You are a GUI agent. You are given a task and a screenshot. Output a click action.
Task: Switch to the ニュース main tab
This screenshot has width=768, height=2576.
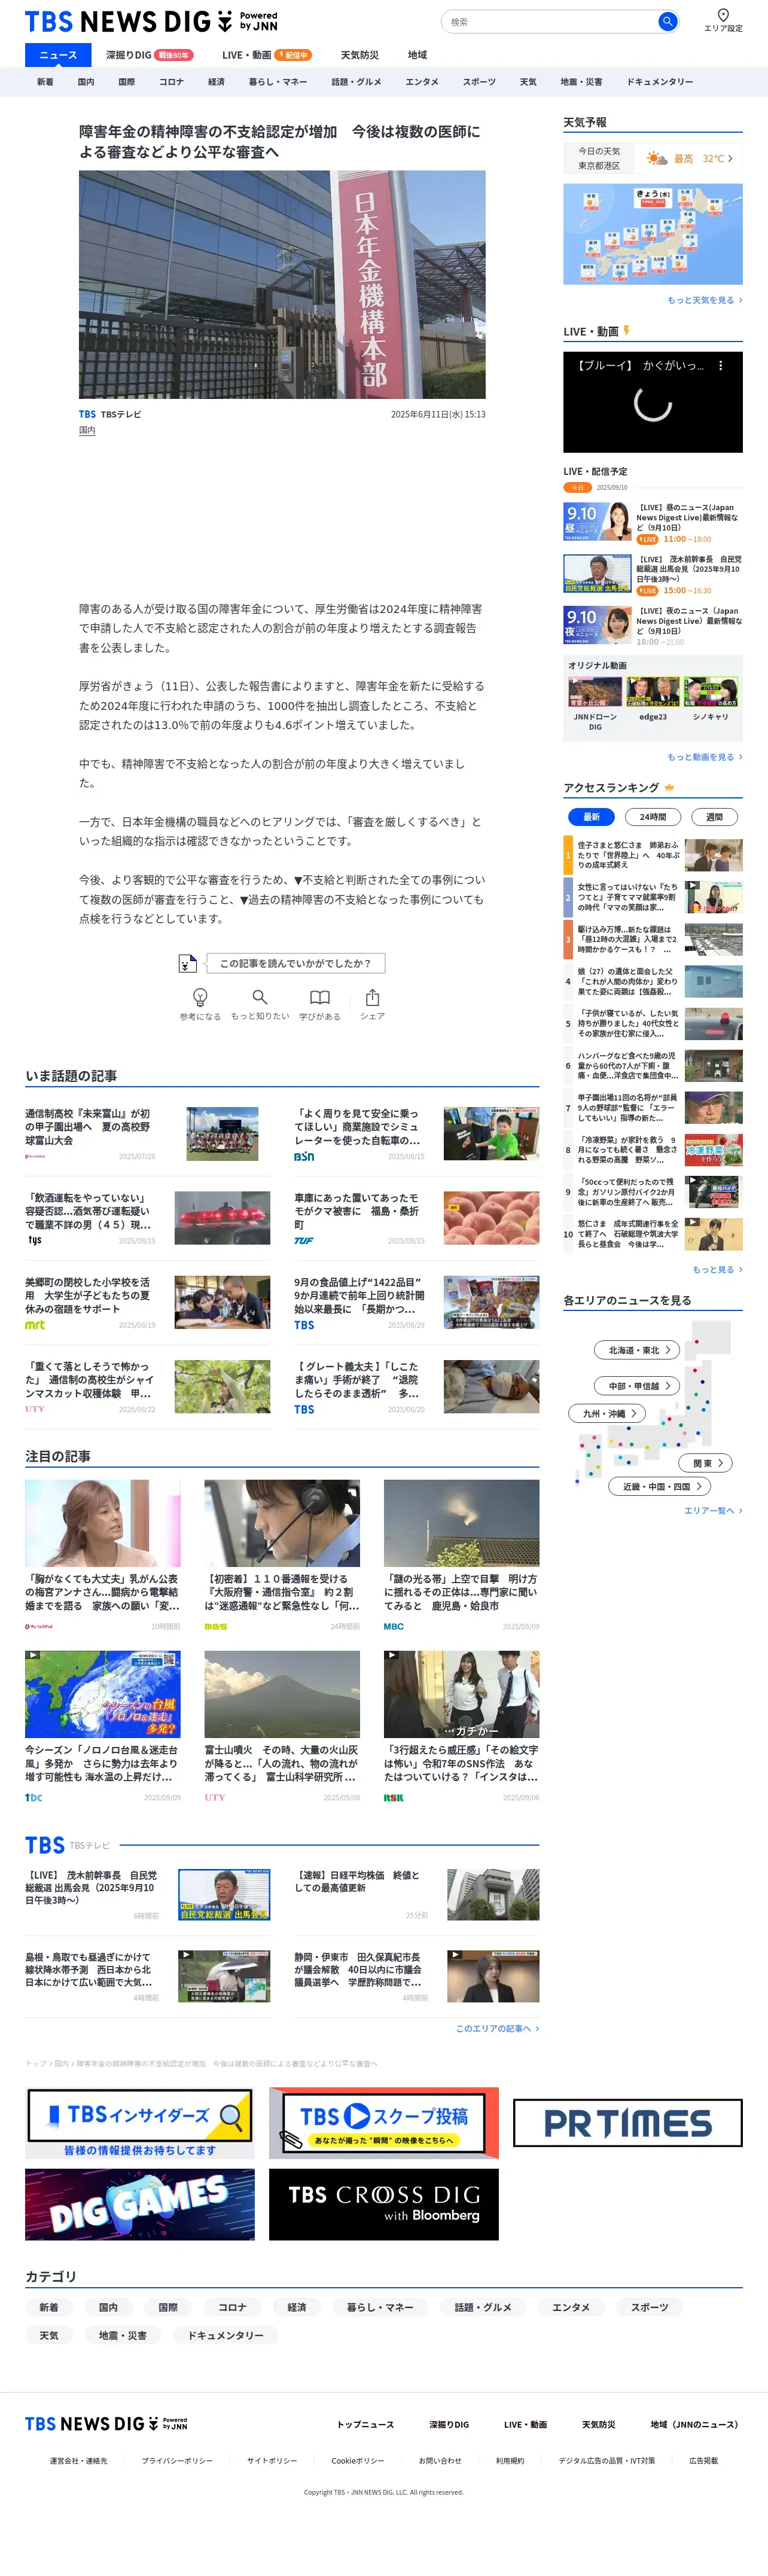(58, 55)
